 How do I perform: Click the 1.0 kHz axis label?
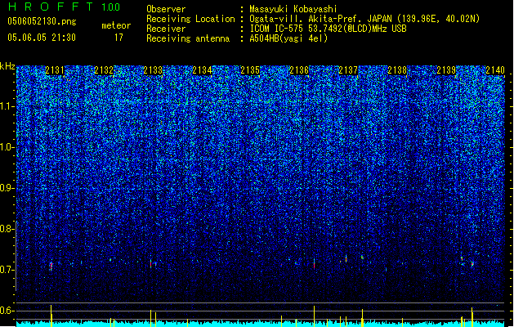7,147
